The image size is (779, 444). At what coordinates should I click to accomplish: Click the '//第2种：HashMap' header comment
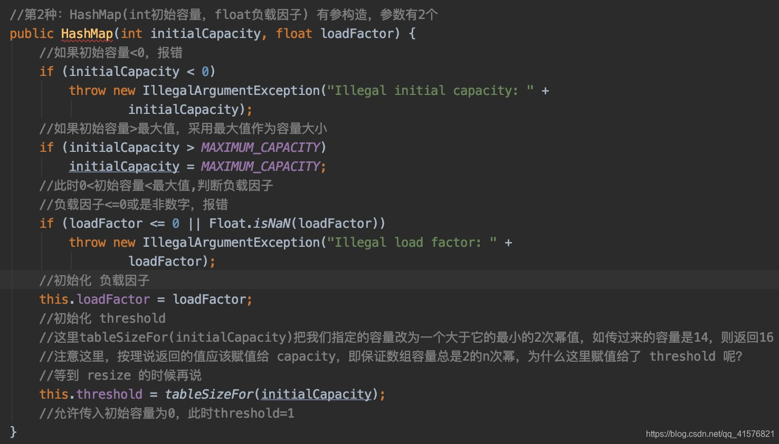pyautogui.click(x=224, y=15)
